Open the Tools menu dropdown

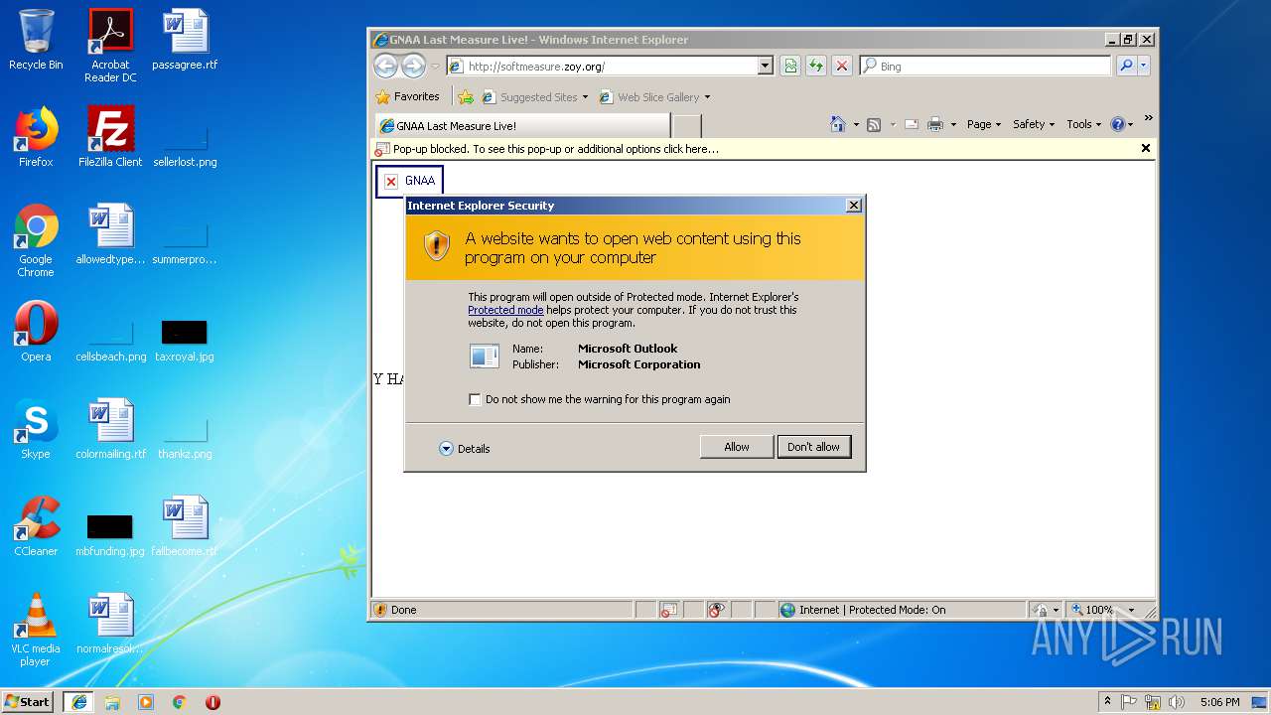click(1083, 124)
